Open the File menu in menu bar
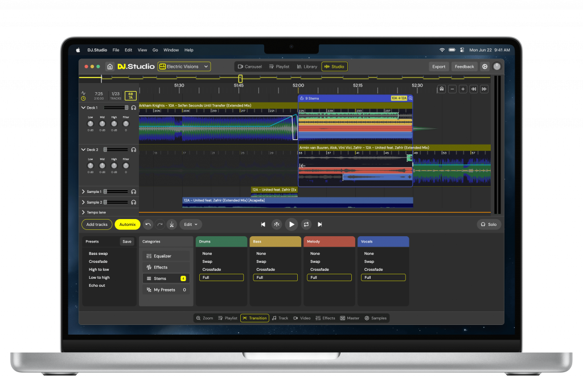 click(x=116, y=50)
